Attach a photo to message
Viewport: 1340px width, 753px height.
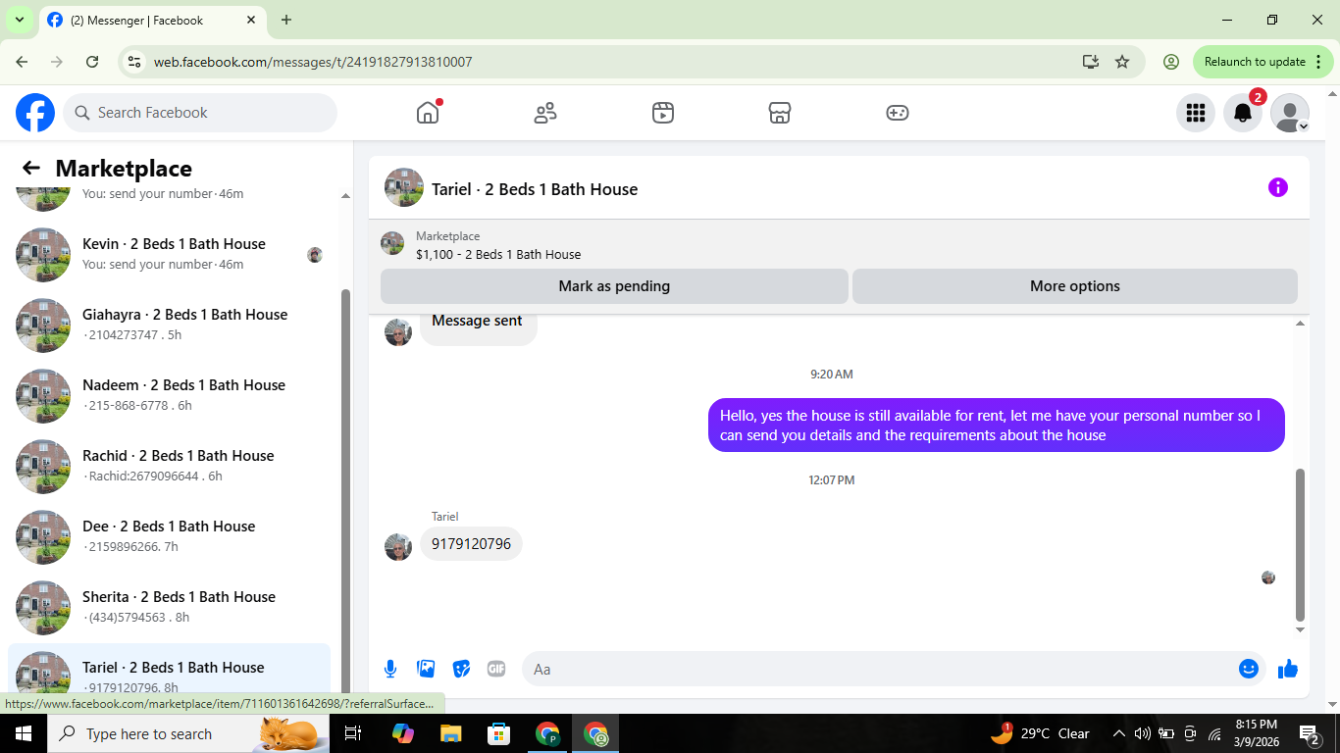[x=426, y=669]
